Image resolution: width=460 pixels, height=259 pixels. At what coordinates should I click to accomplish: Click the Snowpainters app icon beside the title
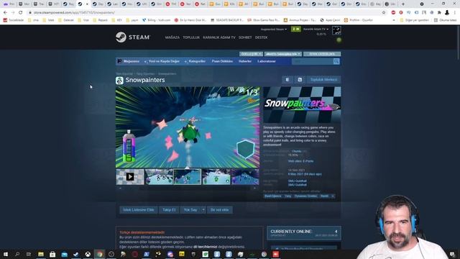pos(119,80)
